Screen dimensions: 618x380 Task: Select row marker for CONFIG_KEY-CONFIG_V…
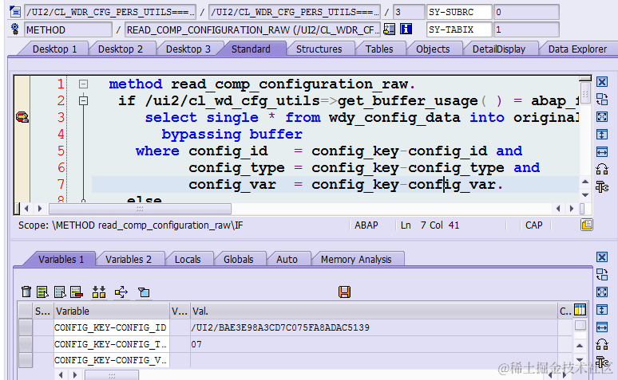(x=26, y=360)
